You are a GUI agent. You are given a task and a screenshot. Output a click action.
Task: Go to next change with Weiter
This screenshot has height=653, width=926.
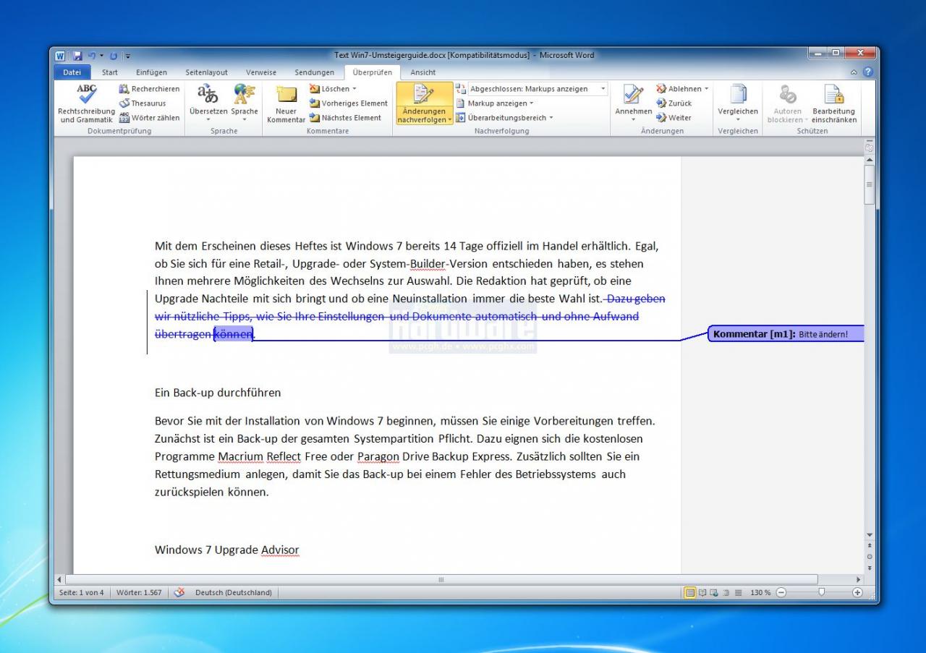tap(674, 118)
